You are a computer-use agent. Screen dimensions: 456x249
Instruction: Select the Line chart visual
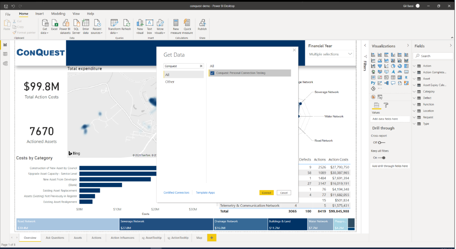point(373,60)
